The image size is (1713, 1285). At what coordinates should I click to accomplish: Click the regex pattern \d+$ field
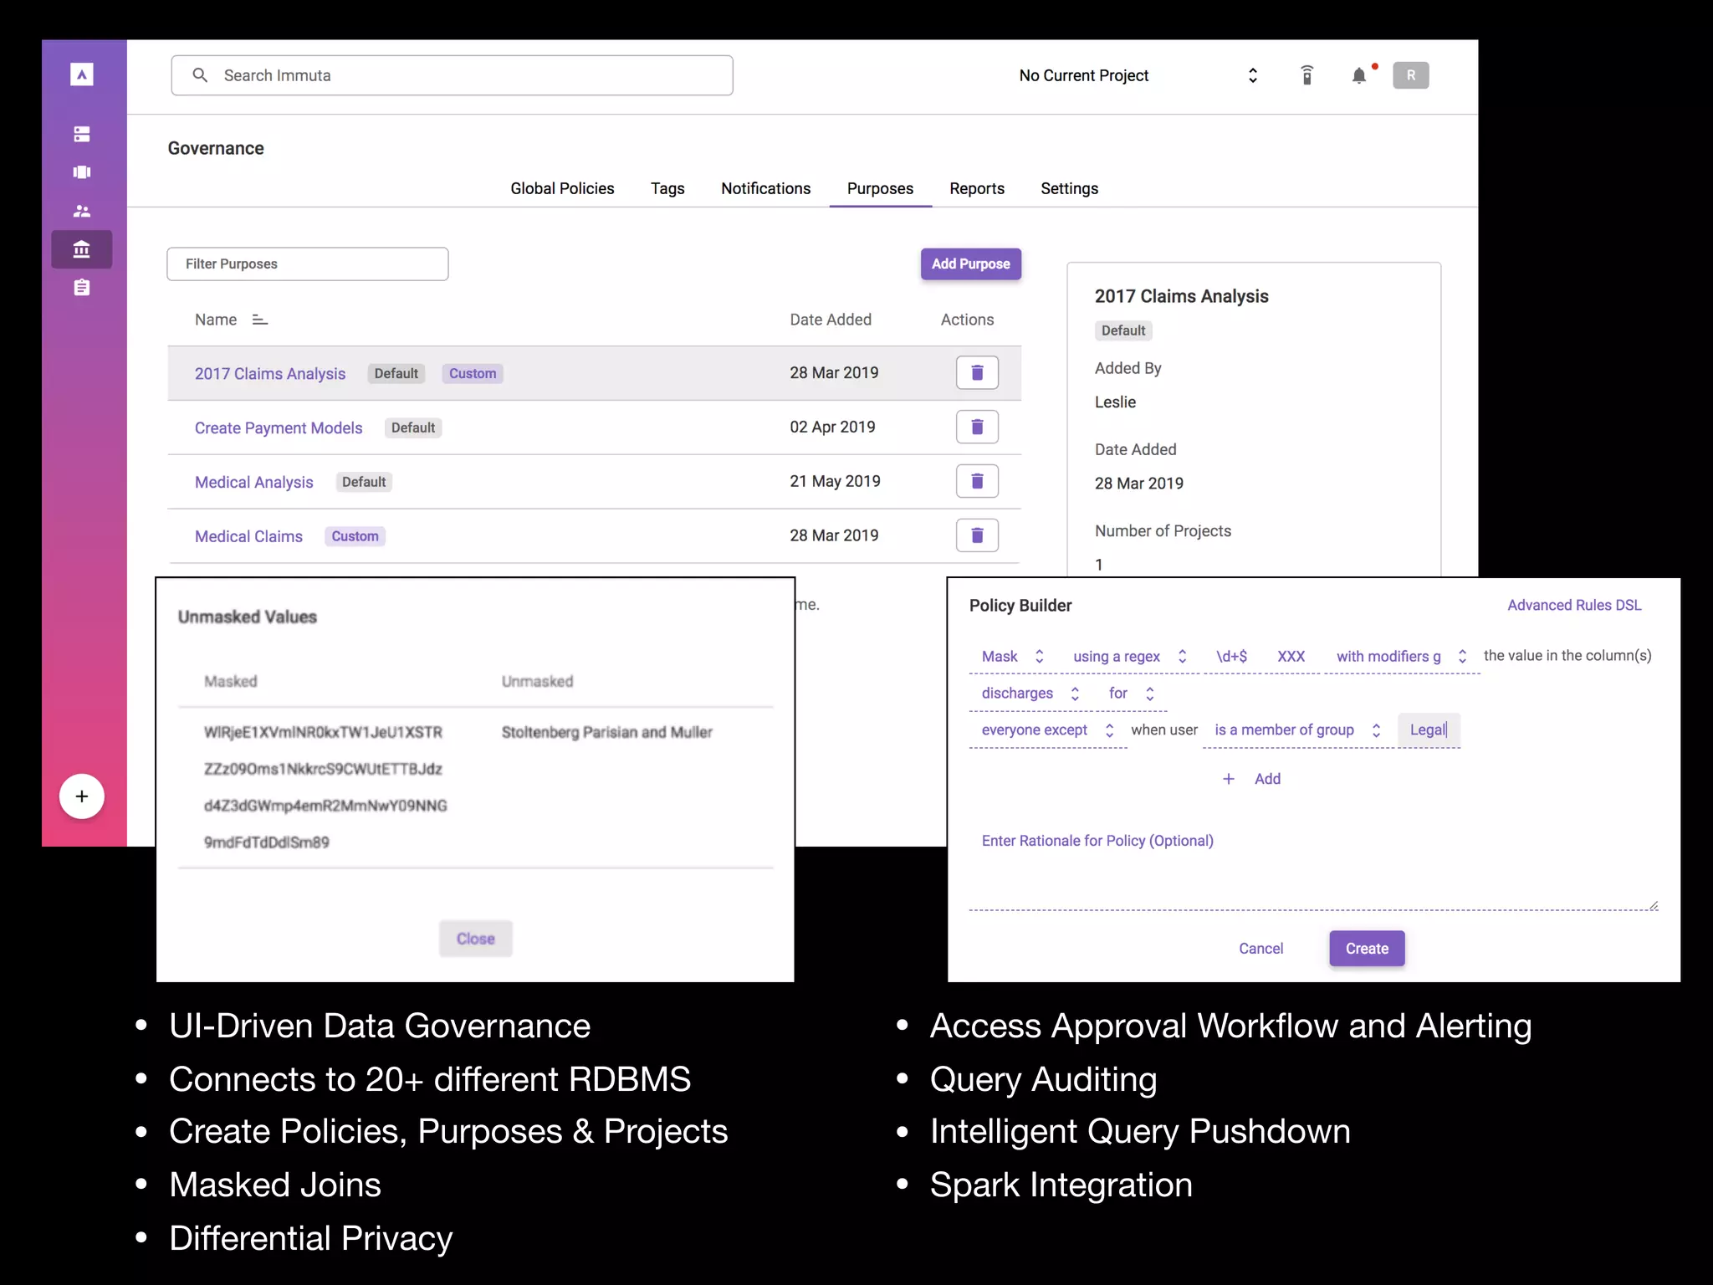[x=1231, y=657]
